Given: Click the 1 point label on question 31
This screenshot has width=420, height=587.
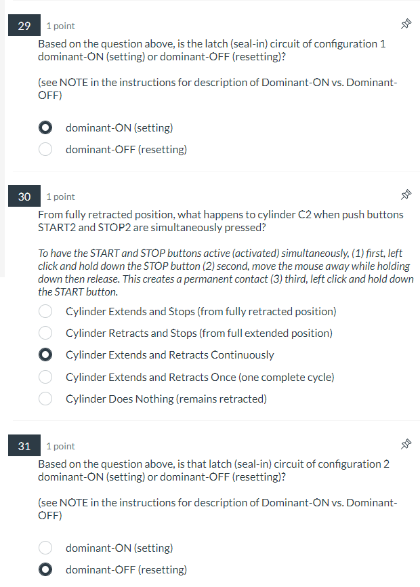Looking at the screenshot, I should click(x=60, y=445).
